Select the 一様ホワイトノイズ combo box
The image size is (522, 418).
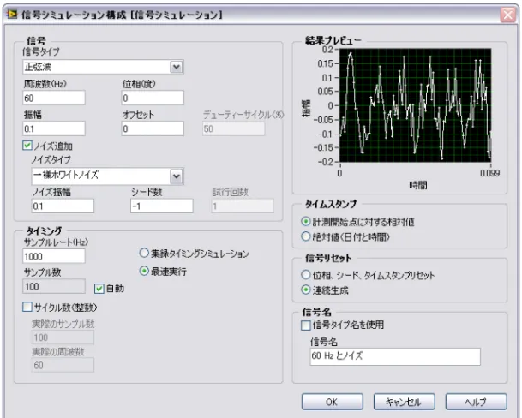click(x=107, y=176)
